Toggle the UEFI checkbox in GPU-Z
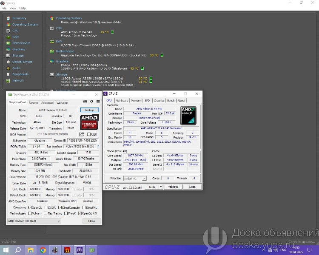Screen dimensions: 319x255 point(89,134)
